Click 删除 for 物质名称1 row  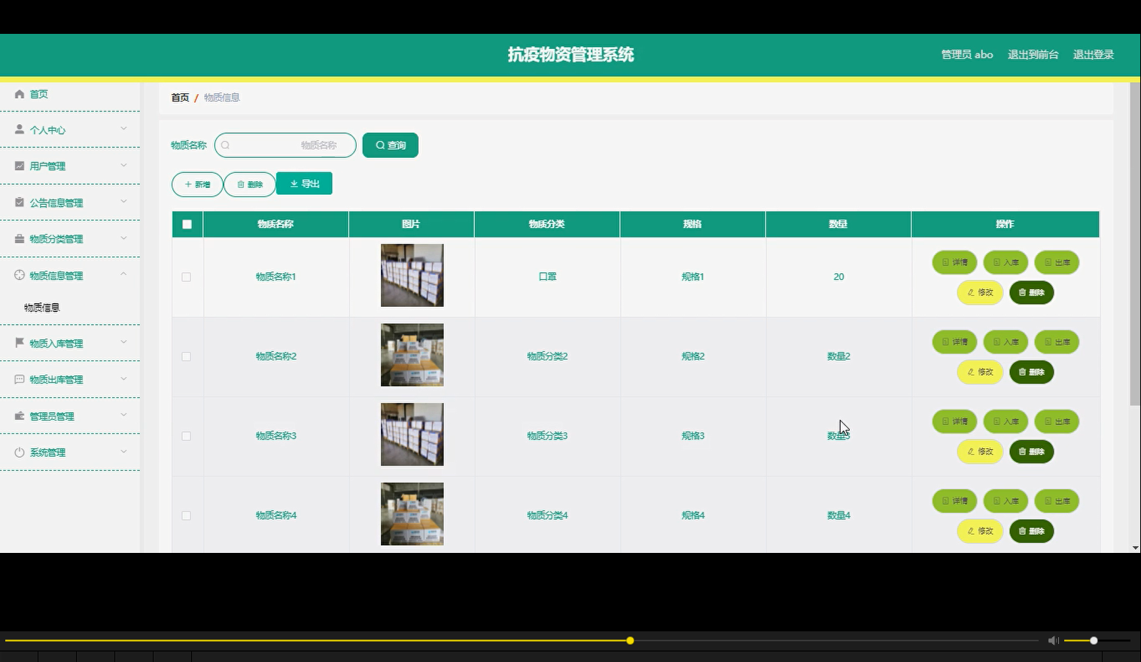[x=1031, y=293]
